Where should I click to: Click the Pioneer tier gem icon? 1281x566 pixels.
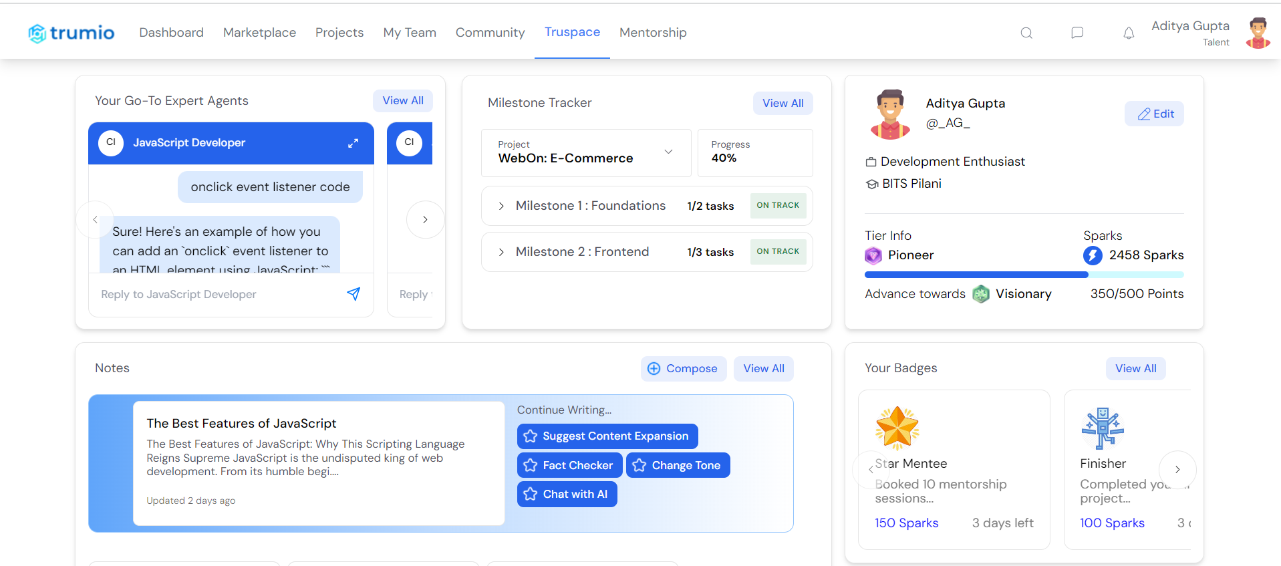[873, 255]
